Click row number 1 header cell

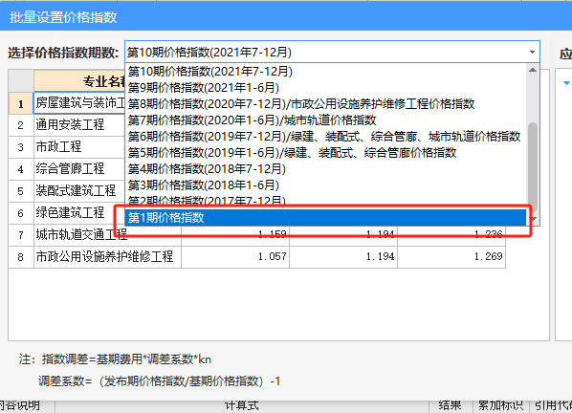(x=21, y=103)
